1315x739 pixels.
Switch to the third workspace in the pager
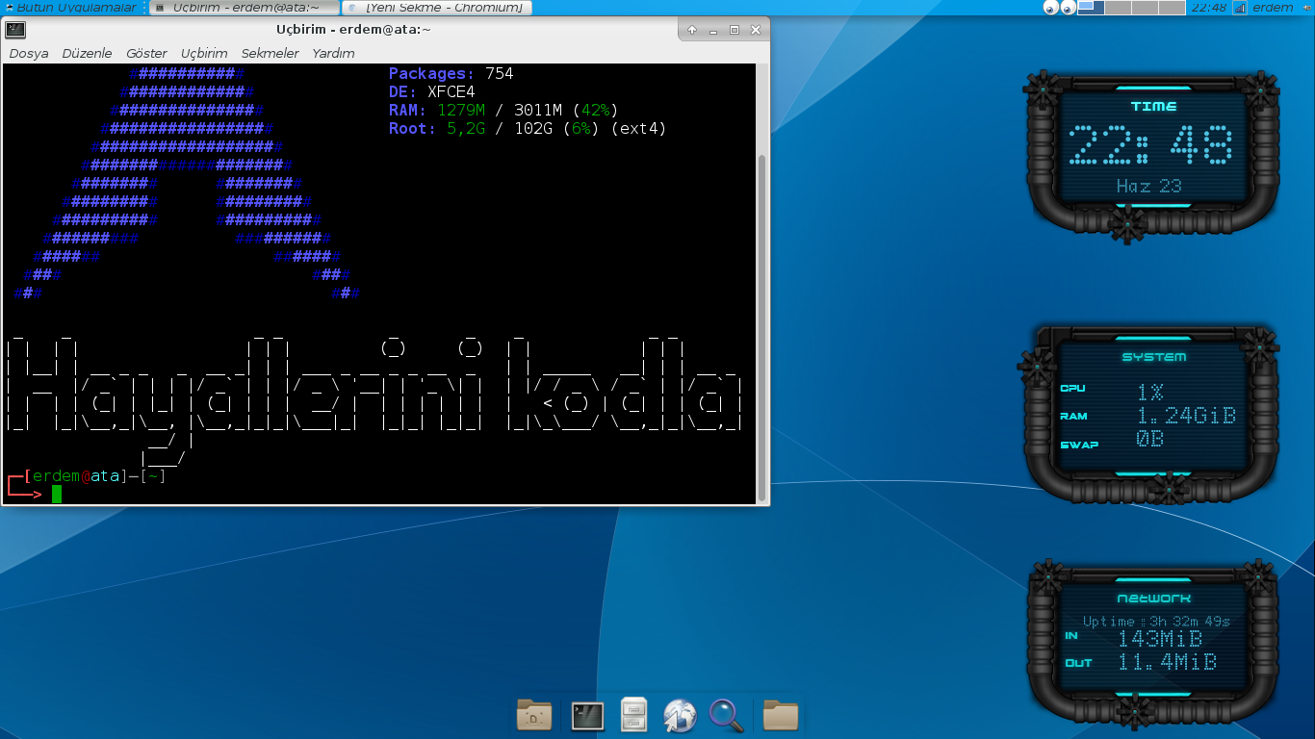[x=1145, y=7]
